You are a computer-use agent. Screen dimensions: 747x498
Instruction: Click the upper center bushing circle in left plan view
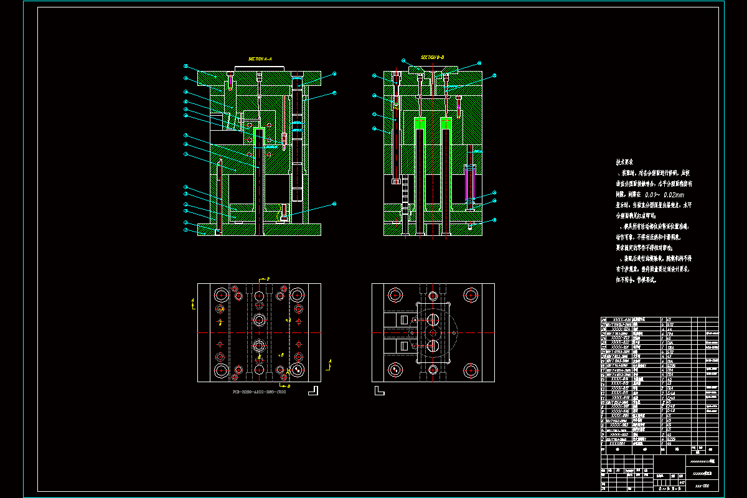click(x=260, y=320)
